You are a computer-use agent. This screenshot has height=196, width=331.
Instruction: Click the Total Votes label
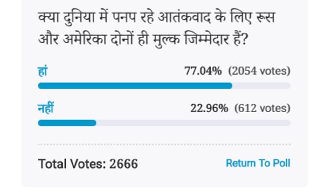(x=72, y=164)
